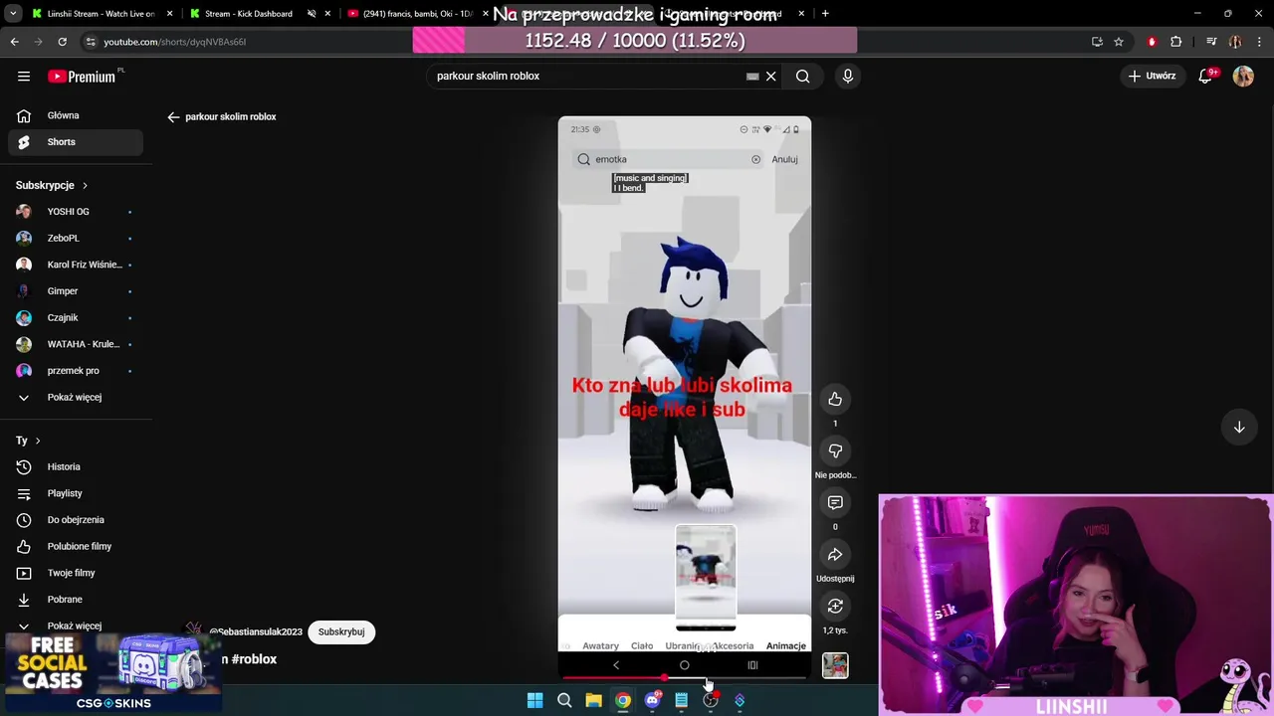Open the Short's comments
The width and height of the screenshot is (1274, 716).
(x=835, y=502)
